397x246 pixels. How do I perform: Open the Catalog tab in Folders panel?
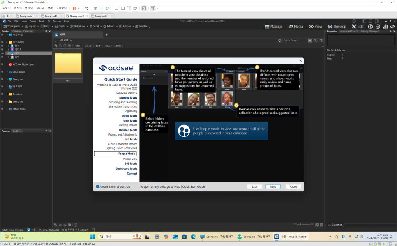pos(16,31)
